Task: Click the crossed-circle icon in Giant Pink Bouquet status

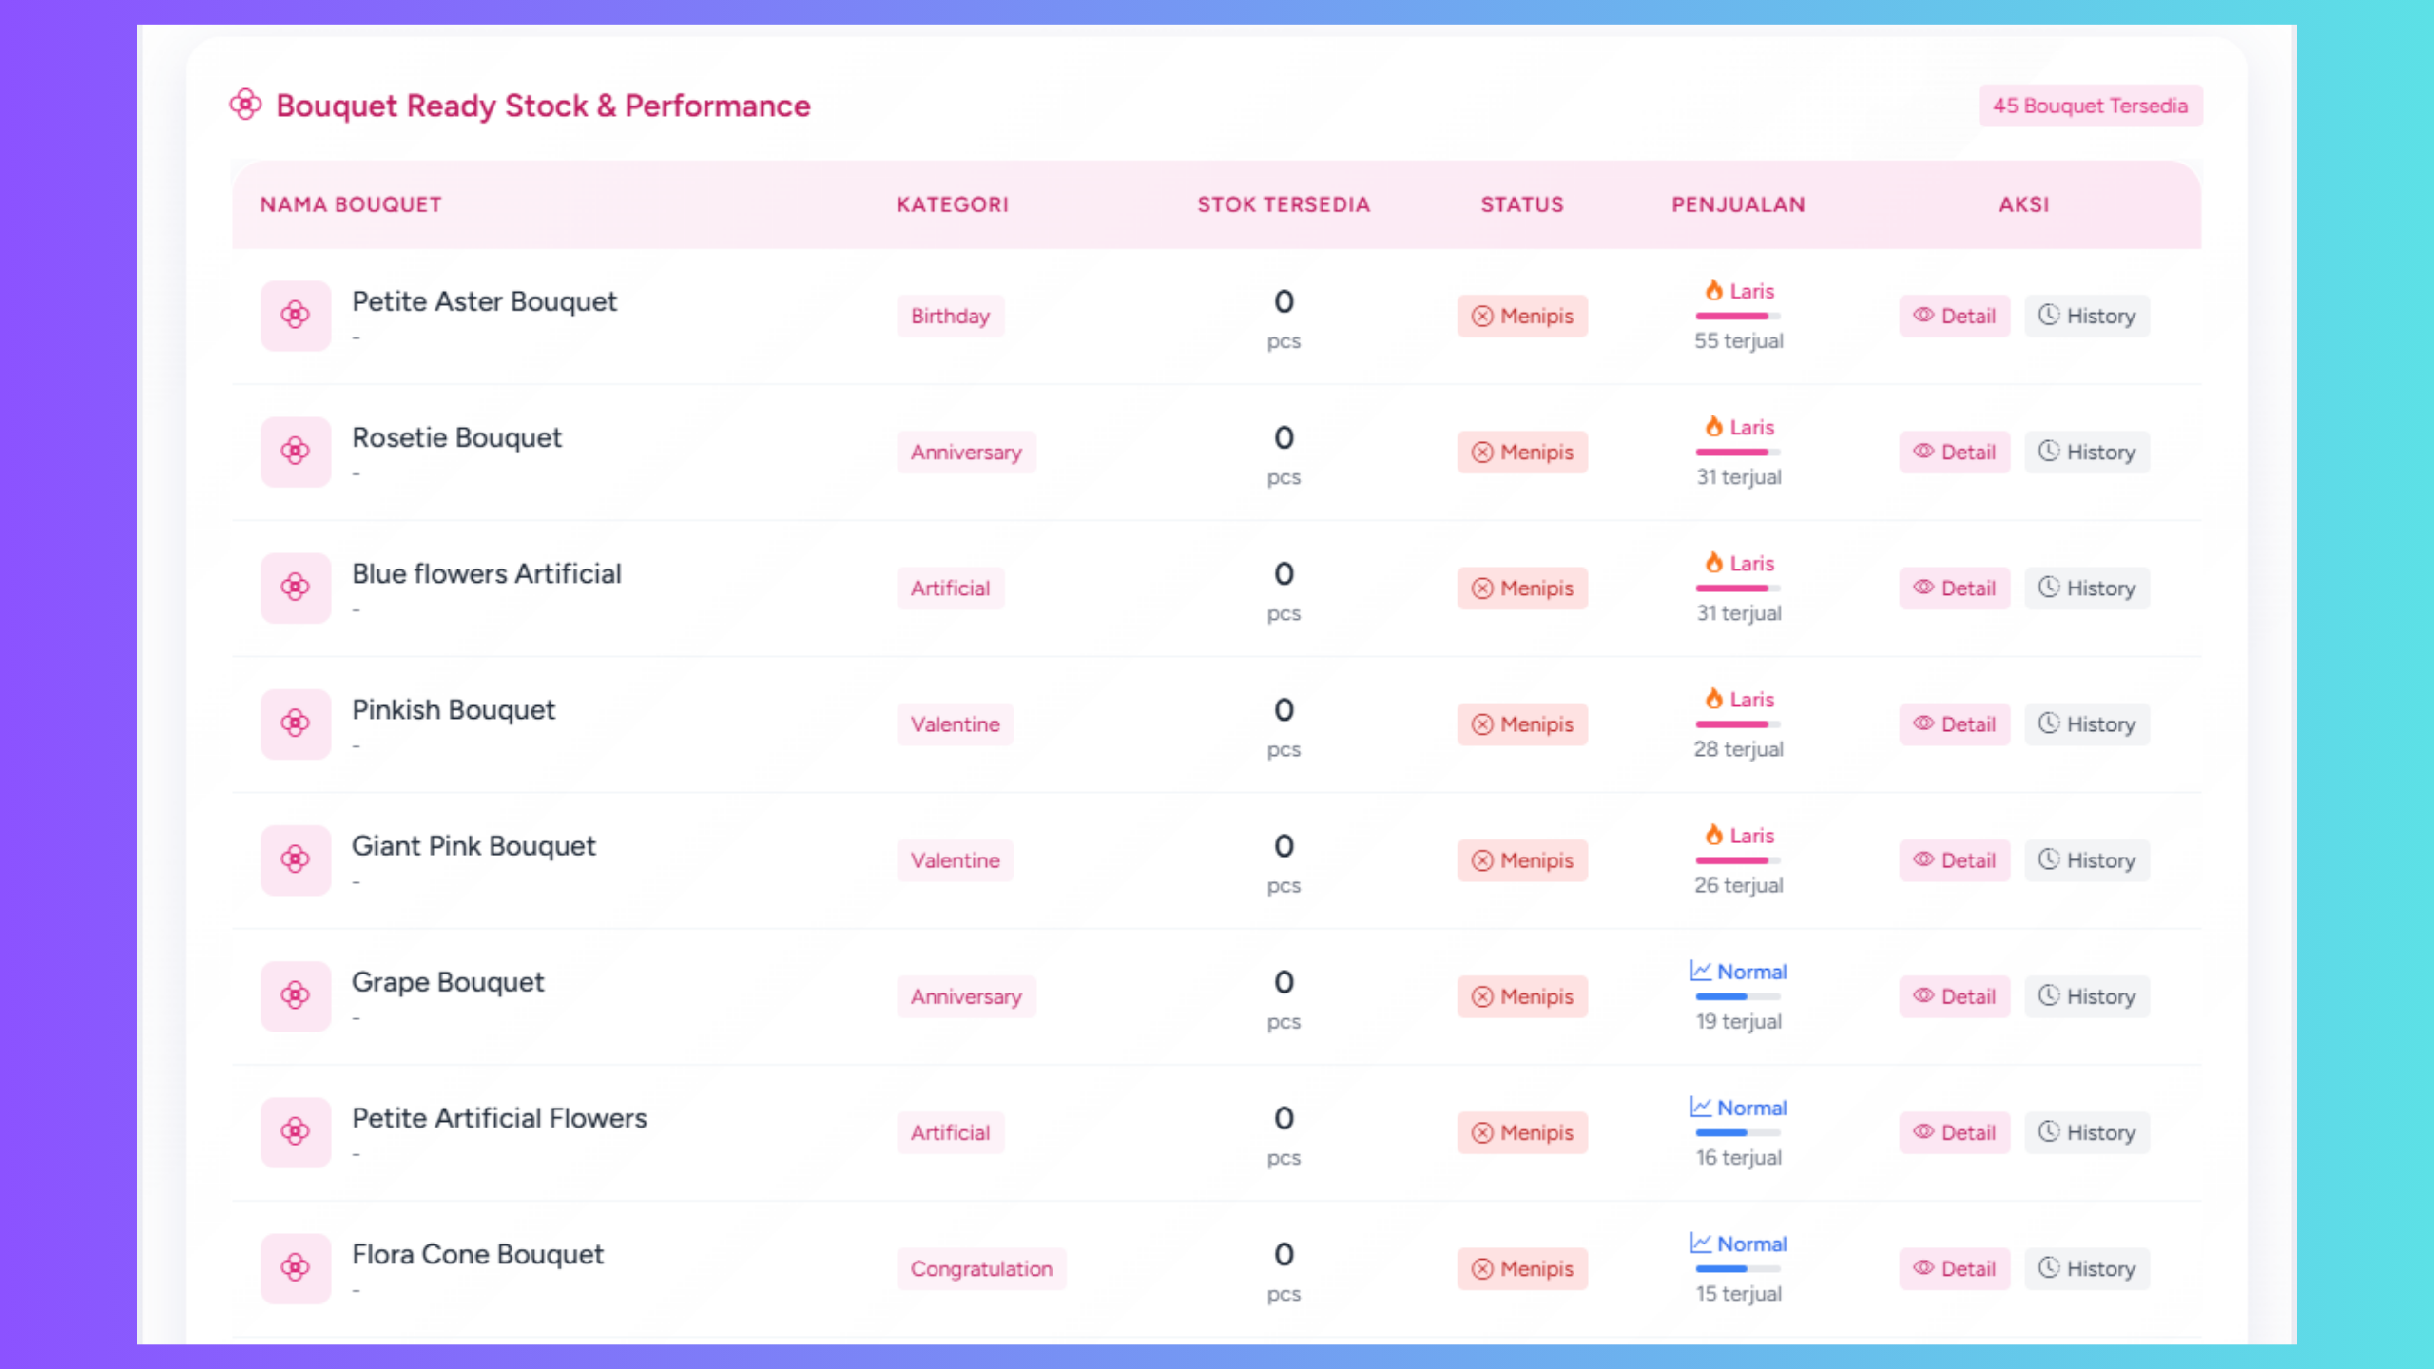Action: (1482, 860)
